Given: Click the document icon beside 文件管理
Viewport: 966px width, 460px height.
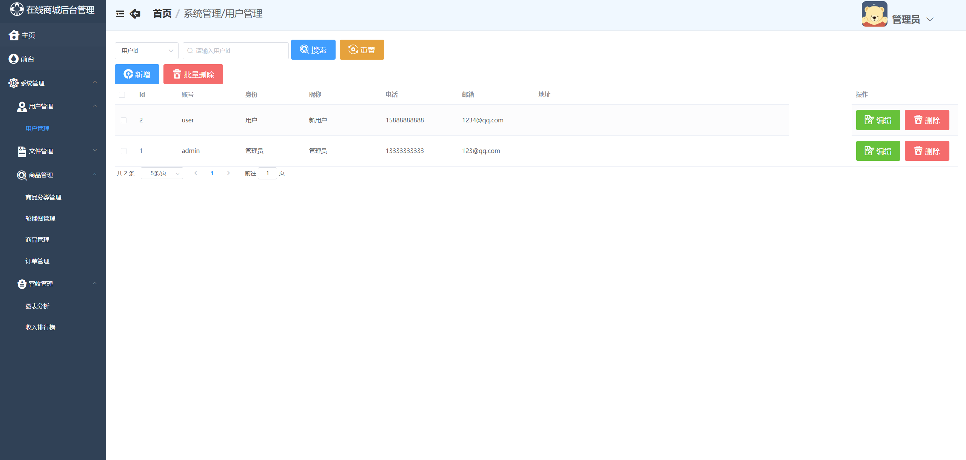Looking at the screenshot, I should coord(22,151).
